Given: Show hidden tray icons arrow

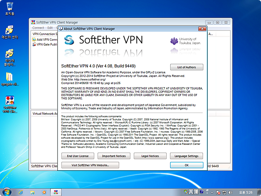Looking at the screenshot, I should tap(212, 193).
